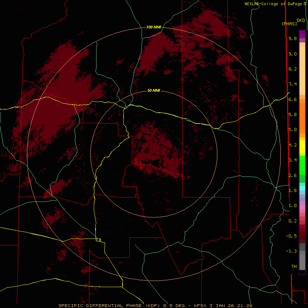Image resolution: width=308 pixels, height=308 pixels.
Task: Click the 7.4 value on the color scale
Action: [x=293, y=84]
